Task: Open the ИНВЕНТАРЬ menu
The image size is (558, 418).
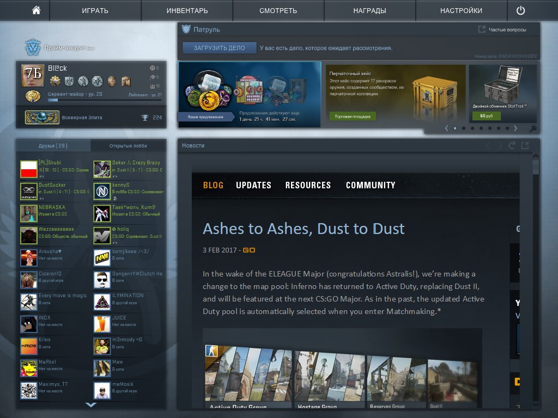Action: (x=187, y=11)
